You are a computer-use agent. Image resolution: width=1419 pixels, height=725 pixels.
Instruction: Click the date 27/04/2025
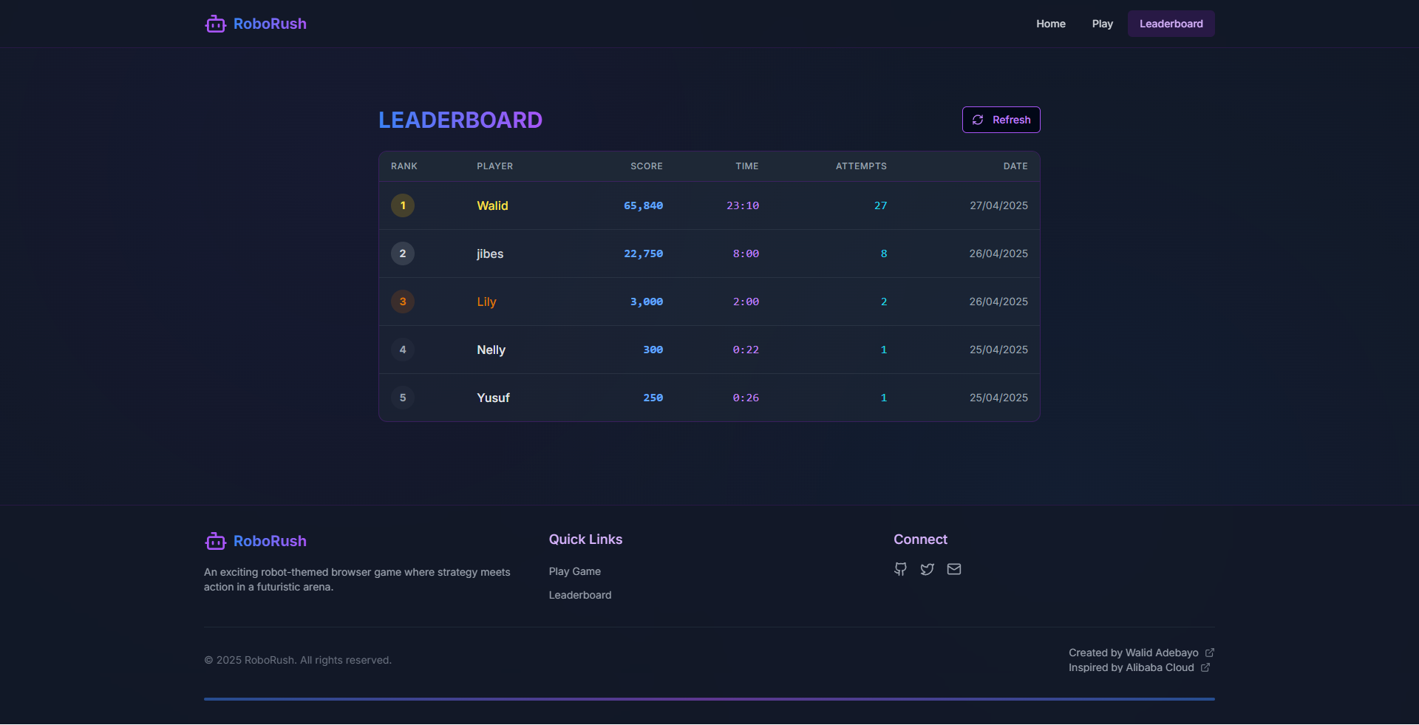pyautogui.click(x=998, y=205)
